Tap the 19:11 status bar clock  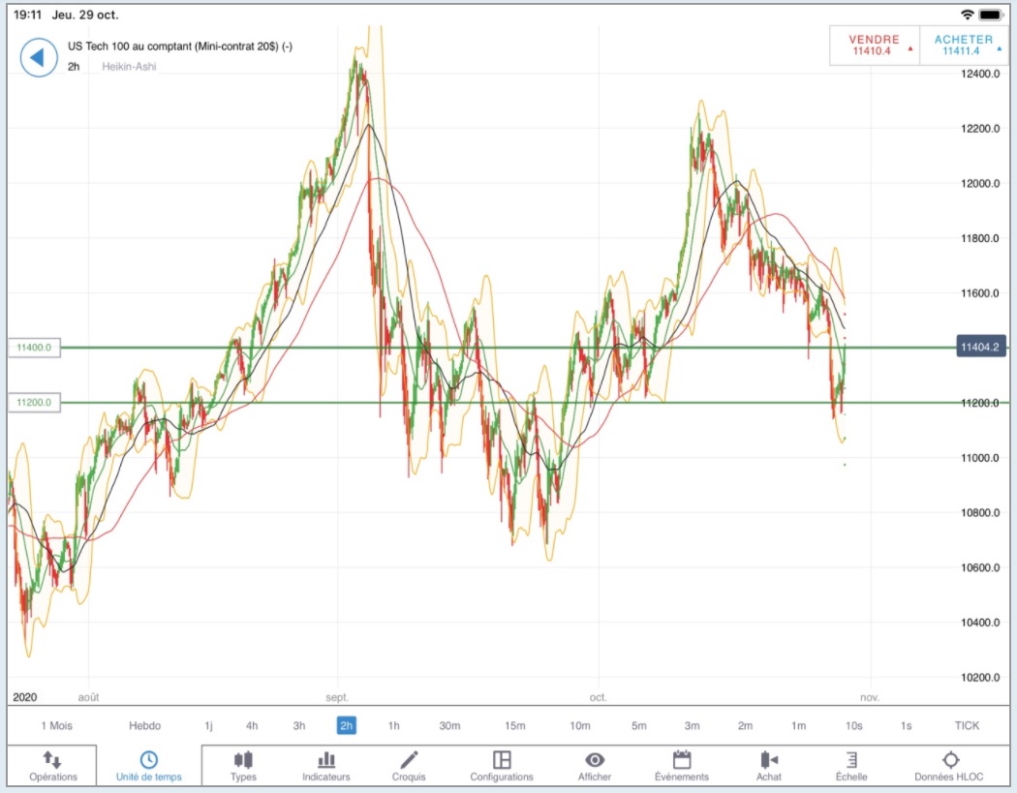point(27,15)
